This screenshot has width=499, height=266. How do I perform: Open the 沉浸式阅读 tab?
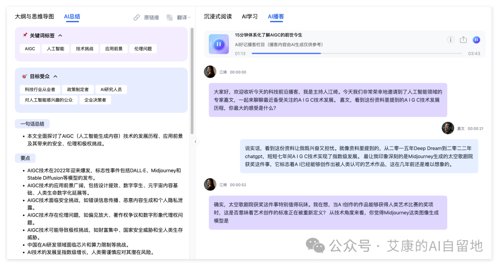[217, 16]
